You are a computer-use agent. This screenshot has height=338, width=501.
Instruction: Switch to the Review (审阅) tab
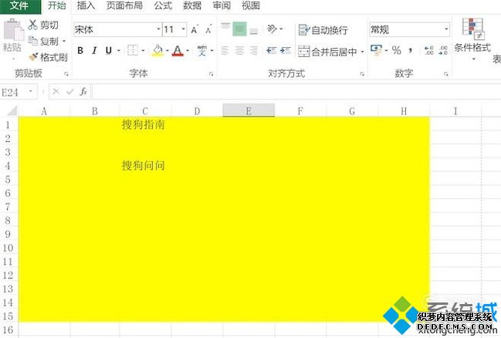[x=222, y=5]
